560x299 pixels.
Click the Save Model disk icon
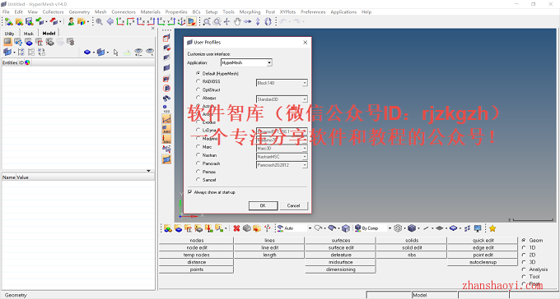pos(30,21)
